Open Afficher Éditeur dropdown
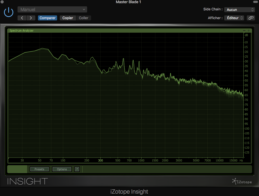The image size is (259, 196). (x=234, y=18)
